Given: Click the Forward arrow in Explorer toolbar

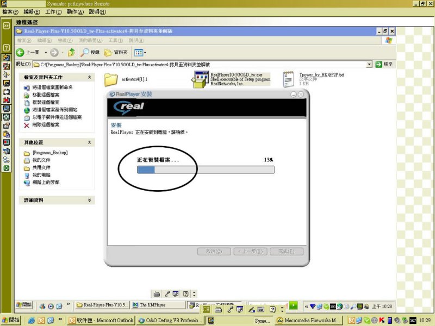Looking at the screenshot, I should pyautogui.click(x=54, y=52).
